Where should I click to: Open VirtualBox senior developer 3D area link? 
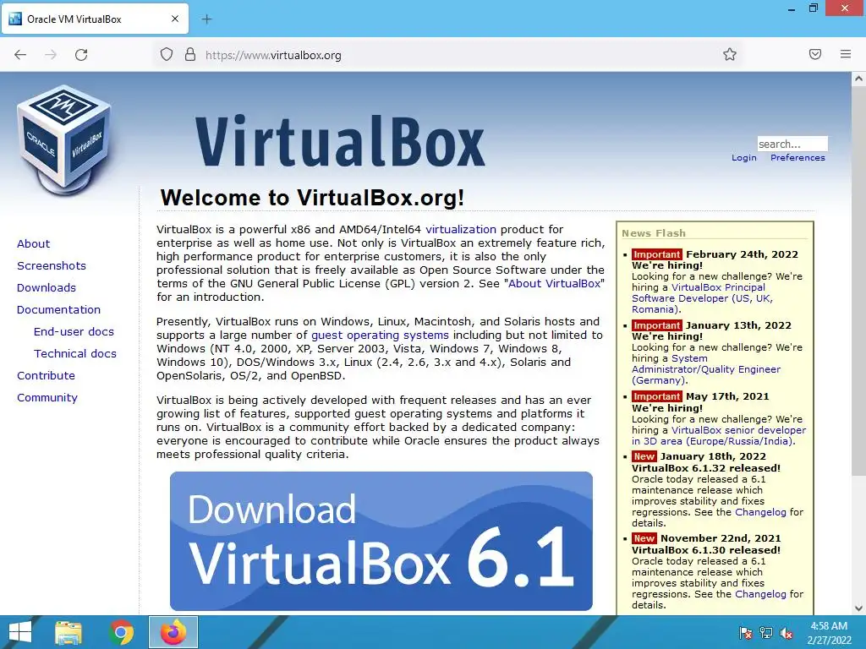click(x=719, y=435)
